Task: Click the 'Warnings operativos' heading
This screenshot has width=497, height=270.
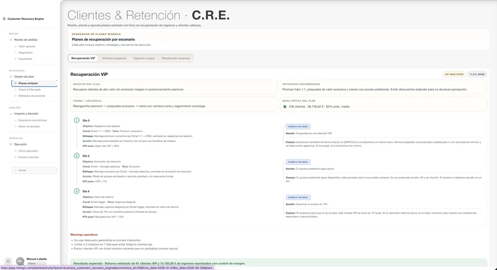Action: pyautogui.click(x=84, y=235)
